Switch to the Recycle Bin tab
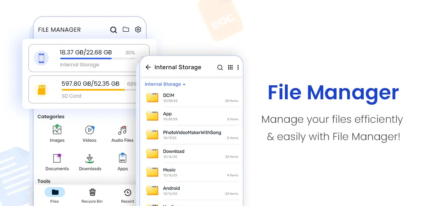Screen dimensions: 422x206 [x=92, y=196]
